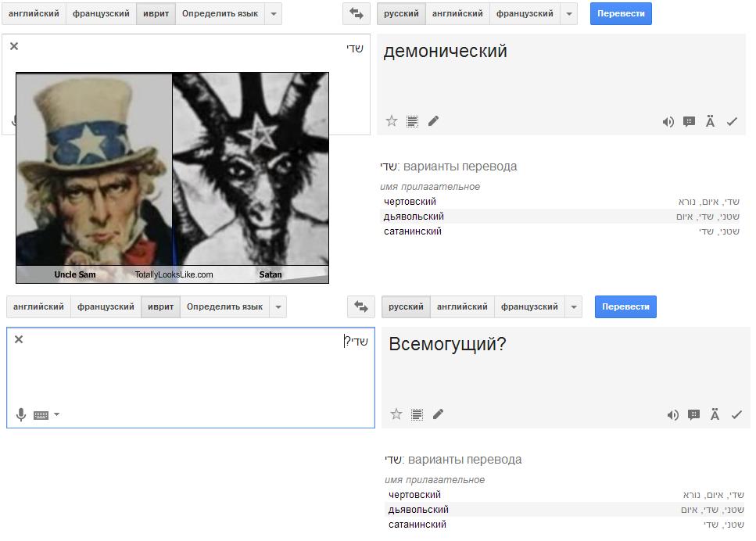The height and width of the screenshot is (541, 756).
Task: Click 'дьявольский' in the upper variants list
Action: pos(414,217)
